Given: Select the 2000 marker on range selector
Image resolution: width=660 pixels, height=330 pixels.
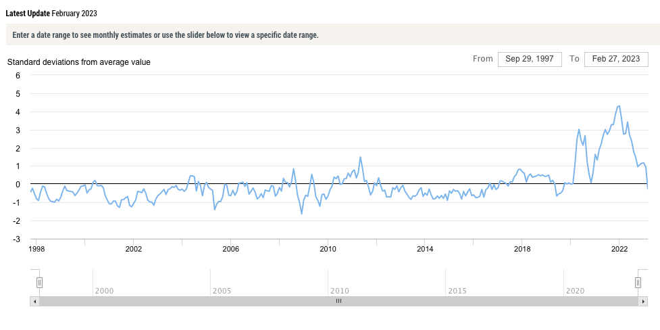Looking at the screenshot, I should click(x=104, y=291).
